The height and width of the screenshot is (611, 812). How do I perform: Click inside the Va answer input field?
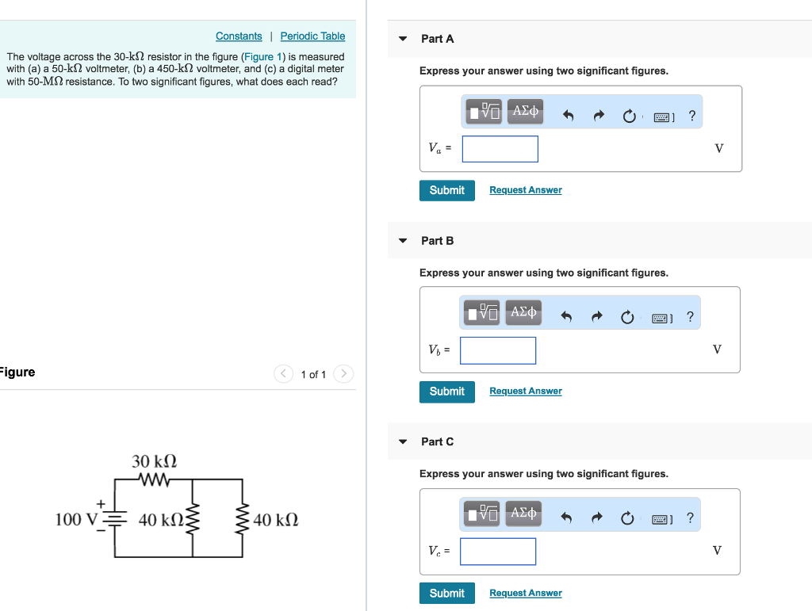click(x=500, y=148)
